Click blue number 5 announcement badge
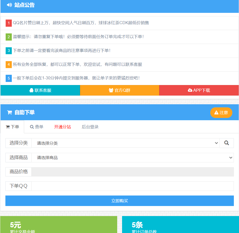Viewport: 239px width, 233px height. click(9, 78)
